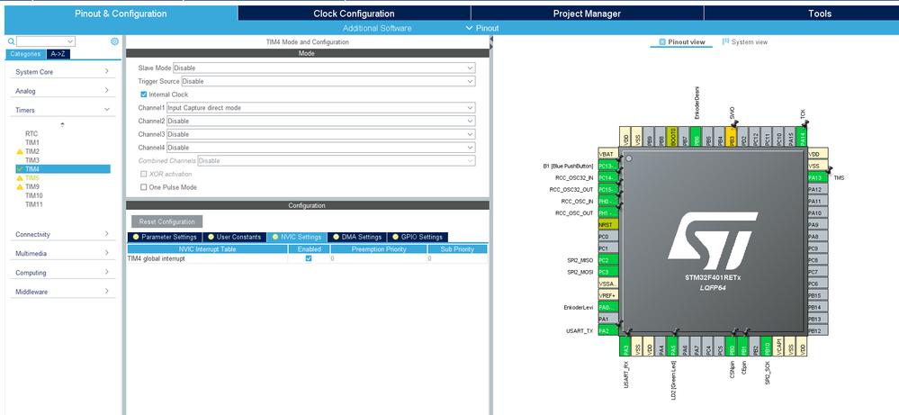The image size is (899, 415).
Task: Select TIM1 in the Timers list
Action: pos(32,142)
